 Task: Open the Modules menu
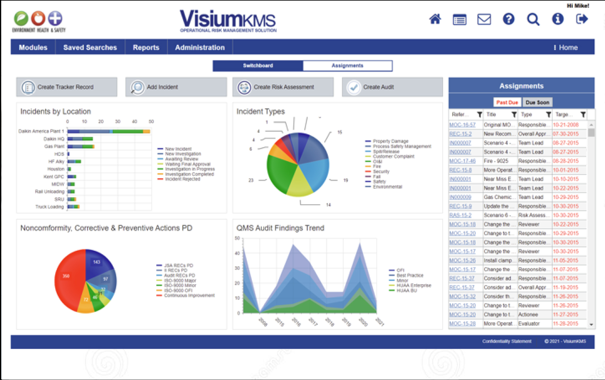(x=33, y=47)
